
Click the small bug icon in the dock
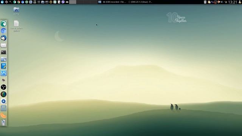3,80
